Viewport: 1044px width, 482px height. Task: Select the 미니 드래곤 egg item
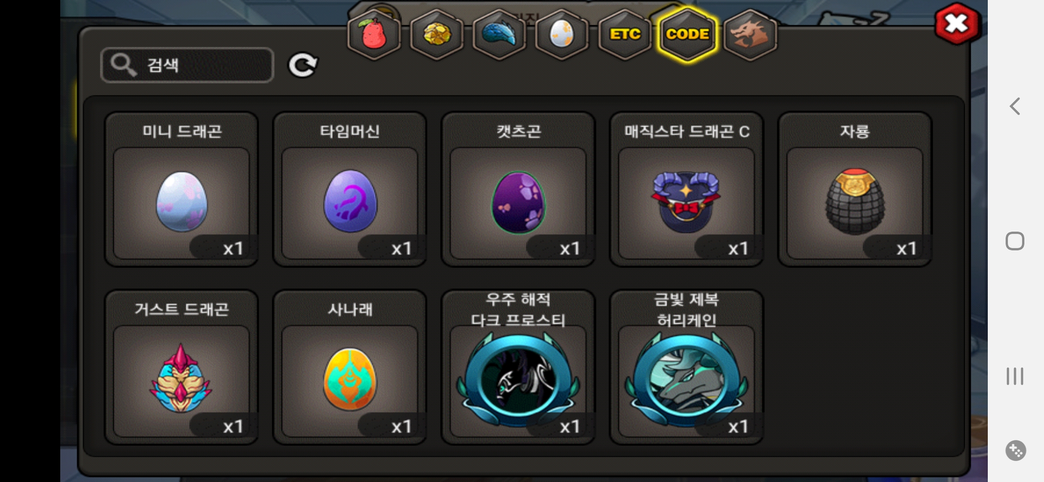tap(181, 189)
